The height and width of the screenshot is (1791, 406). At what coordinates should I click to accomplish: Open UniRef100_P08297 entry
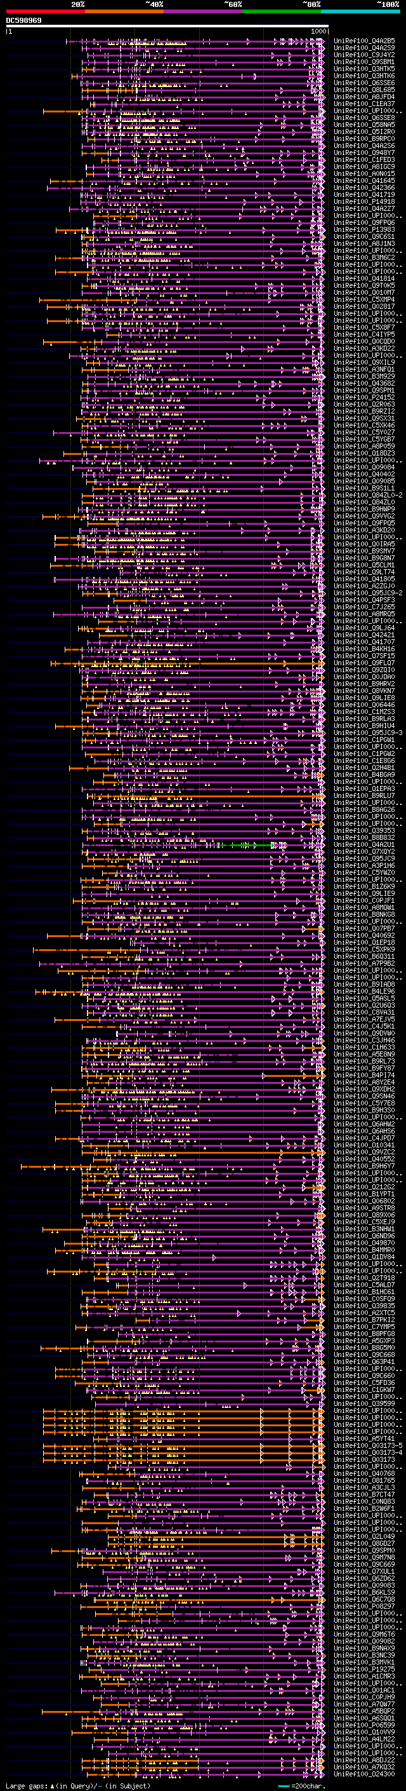coord(364,1606)
